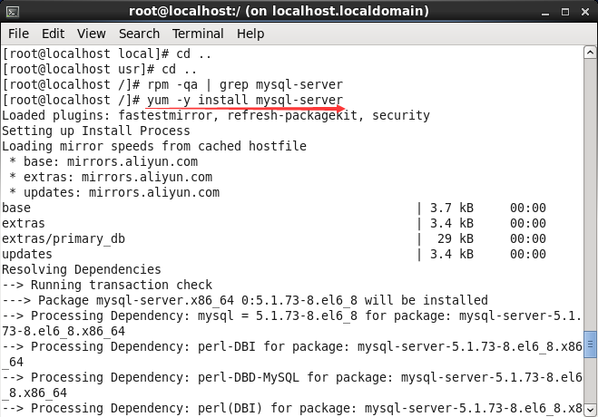Open the Help menu

click(x=250, y=34)
